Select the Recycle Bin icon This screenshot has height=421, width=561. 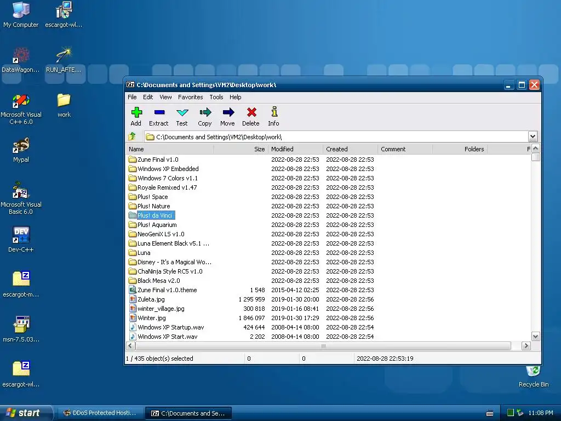point(534,376)
